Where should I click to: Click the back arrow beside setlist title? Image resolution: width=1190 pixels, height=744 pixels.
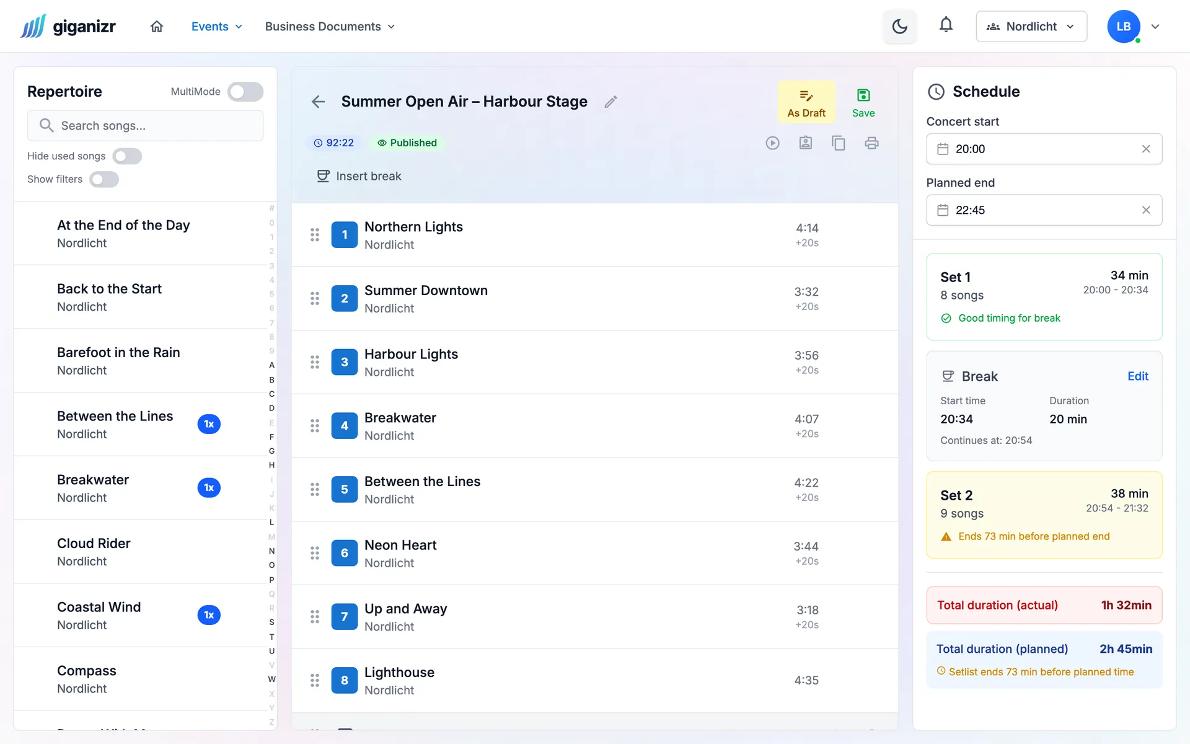[x=318, y=102]
